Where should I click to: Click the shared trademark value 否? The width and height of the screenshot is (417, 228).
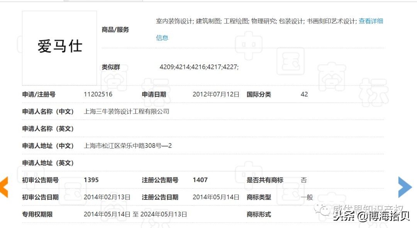(304, 180)
